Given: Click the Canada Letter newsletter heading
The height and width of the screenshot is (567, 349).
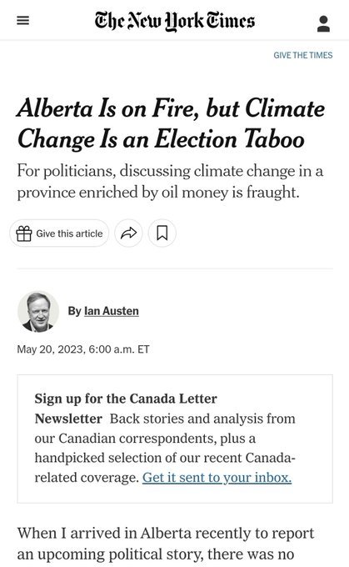Looking at the screenshot, I should point(126,409).
